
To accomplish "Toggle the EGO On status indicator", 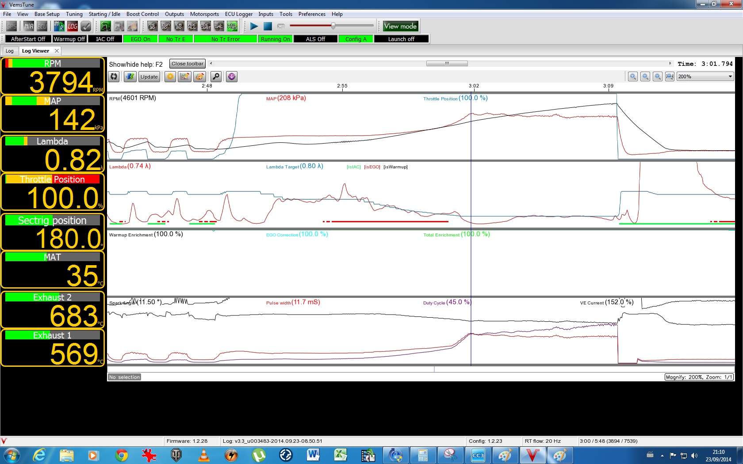I will pyautogui.click(x=141, y=39).
